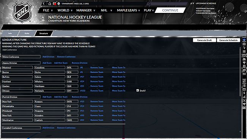
Task: Click Remove Division for Adams Division
Action: (80, 63)
